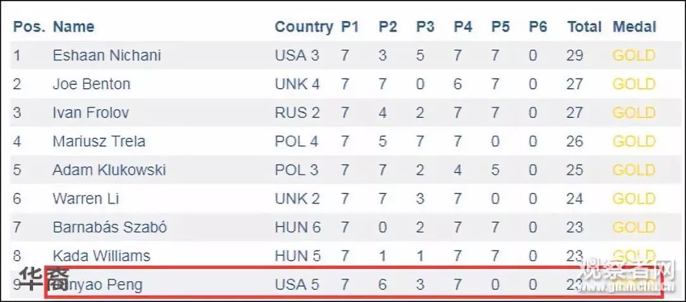Image resolution: width=686 pixels, height=302 pixels.
Task: Click Adam Klukowski's name
Action: [109, 170]
